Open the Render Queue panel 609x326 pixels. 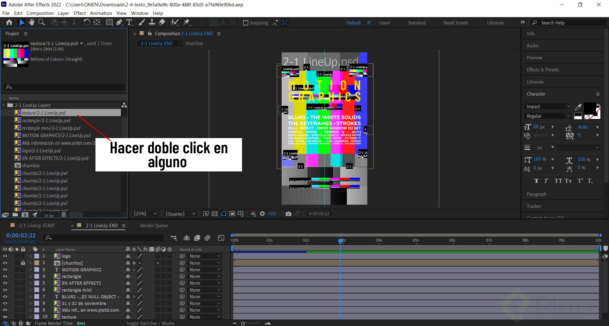154,225
